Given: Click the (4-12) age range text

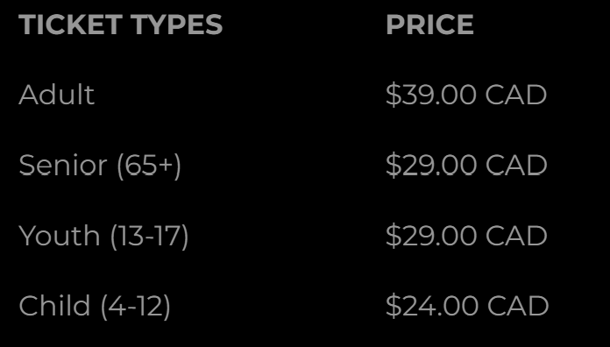Looking at the screenshot, I should 135,307.
